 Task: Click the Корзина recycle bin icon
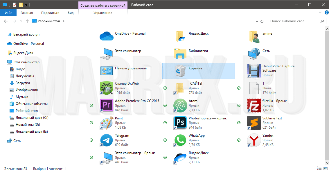point(180,71)
